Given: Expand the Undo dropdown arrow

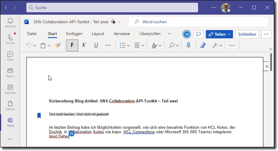Looking at the screenshot, I should point(35,45).
